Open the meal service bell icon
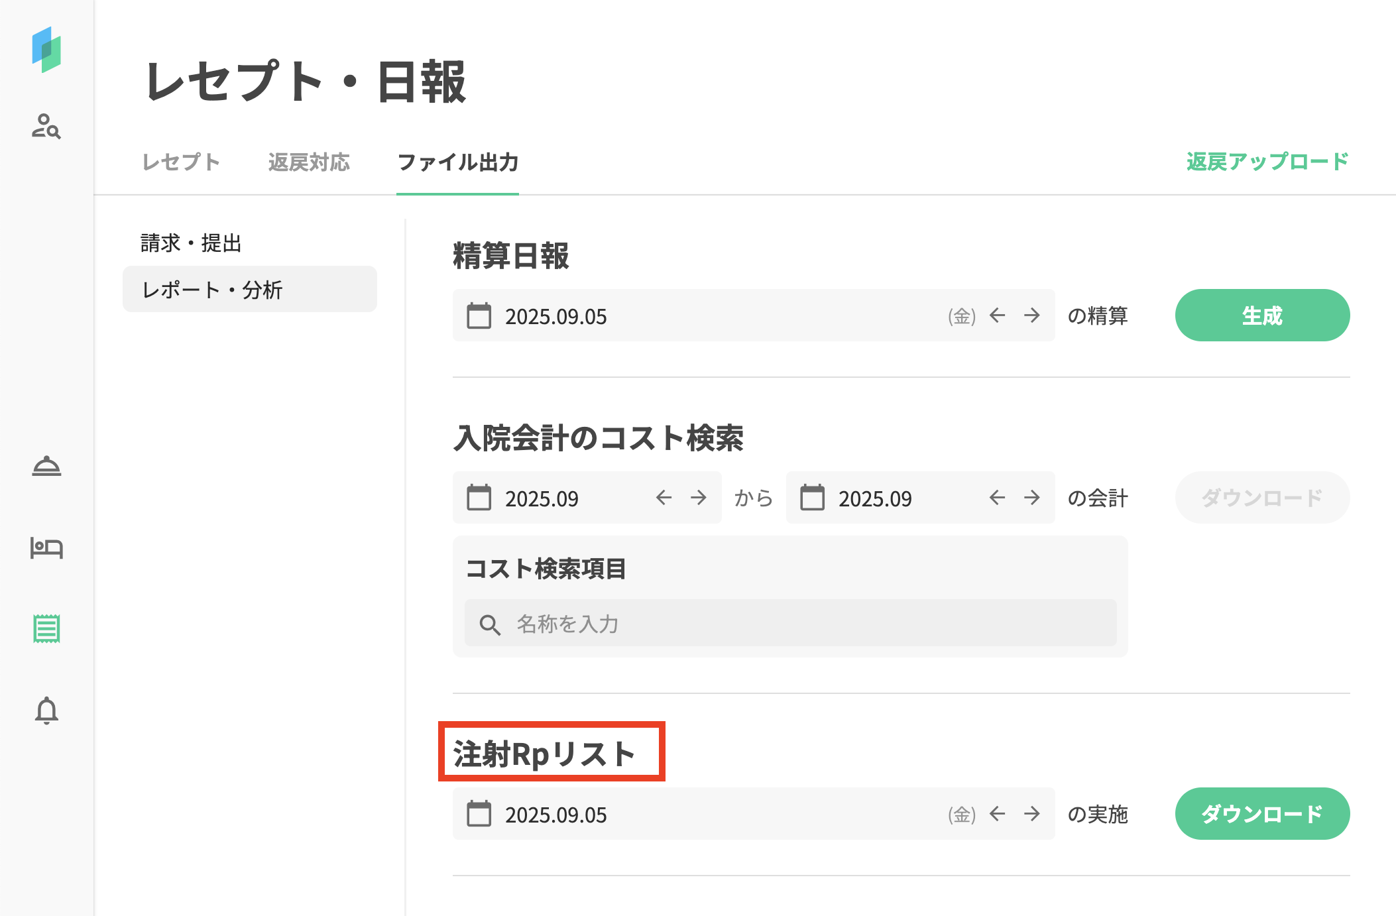Viewport: 1396px width, 916px height. click(46, 466)
